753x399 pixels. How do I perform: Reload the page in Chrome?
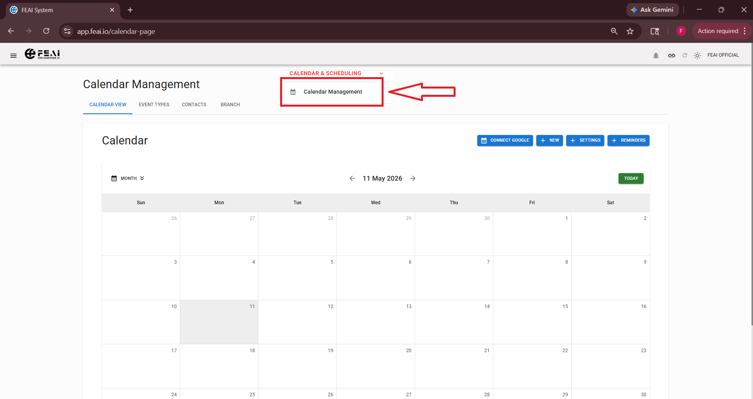pyautogui.click(x=46, y=31)
